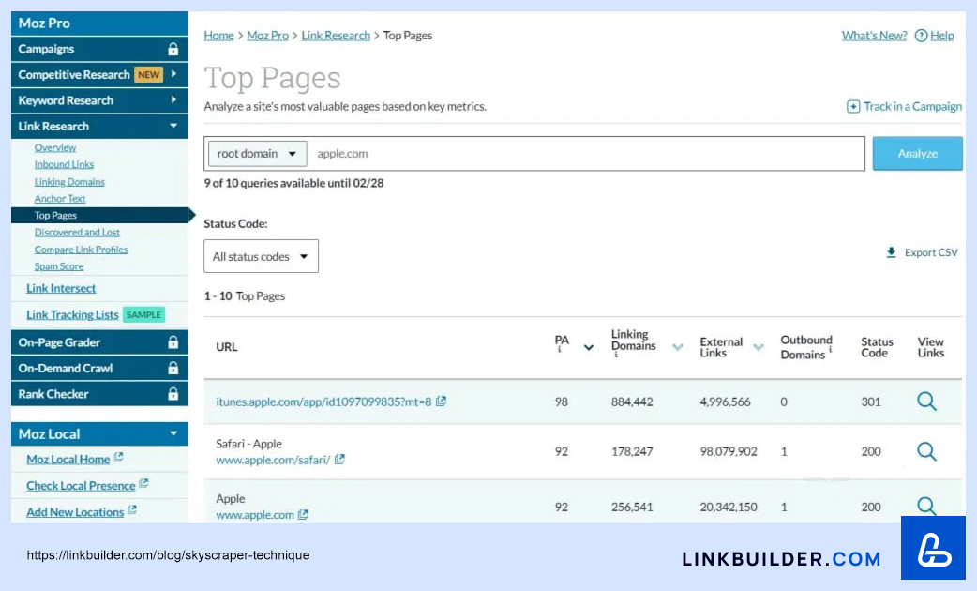
Task: Collapse the Moz Local section arrow
Action: point(173,433)
